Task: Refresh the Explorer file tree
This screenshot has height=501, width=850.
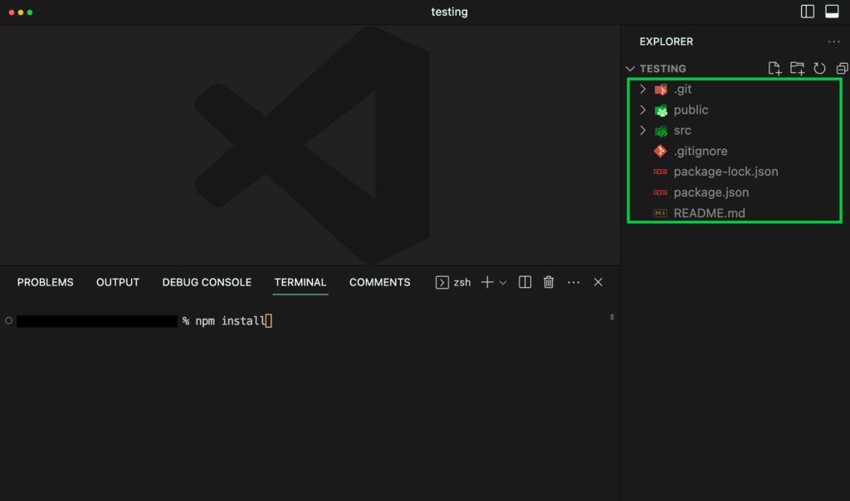Action: click(x=819, y=68)
